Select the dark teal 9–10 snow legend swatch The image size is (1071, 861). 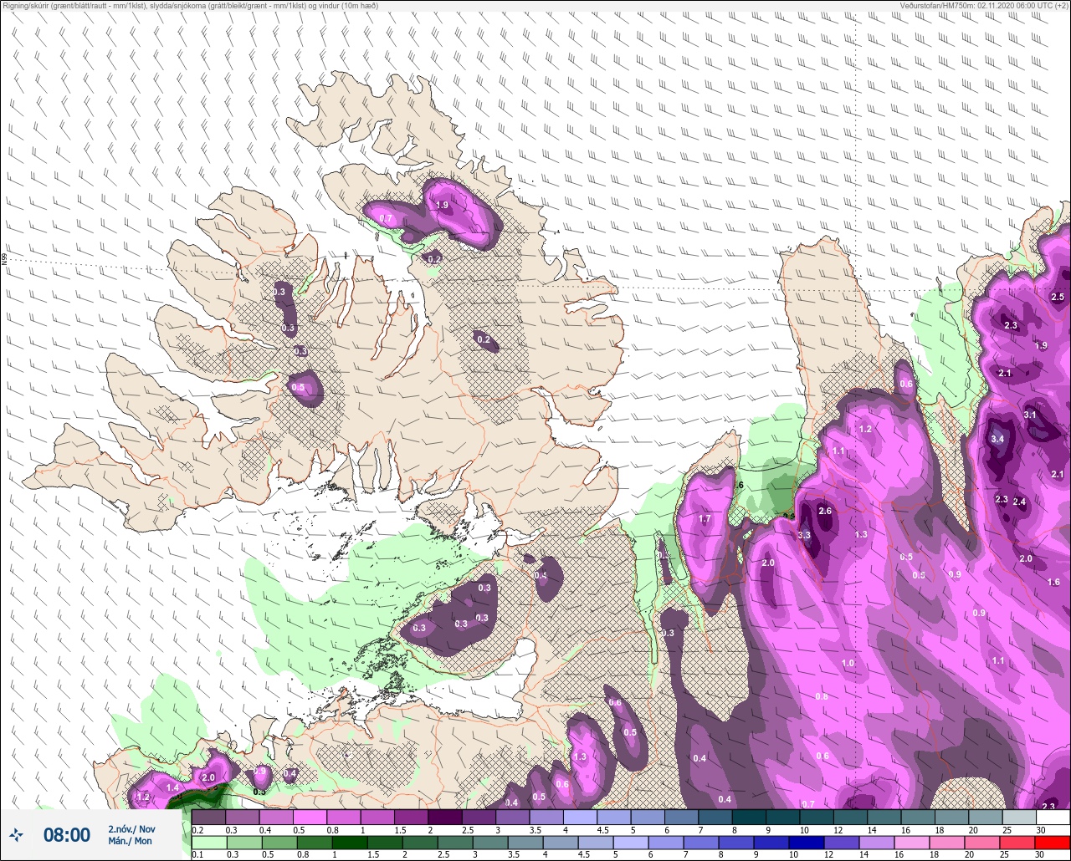pos(784,818)
